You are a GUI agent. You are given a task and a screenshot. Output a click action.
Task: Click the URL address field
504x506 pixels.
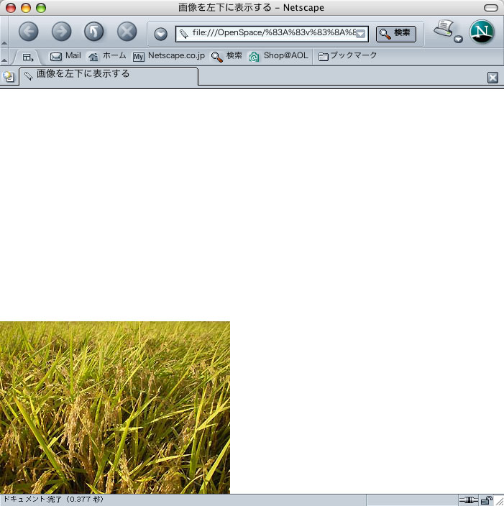(272, 34)
